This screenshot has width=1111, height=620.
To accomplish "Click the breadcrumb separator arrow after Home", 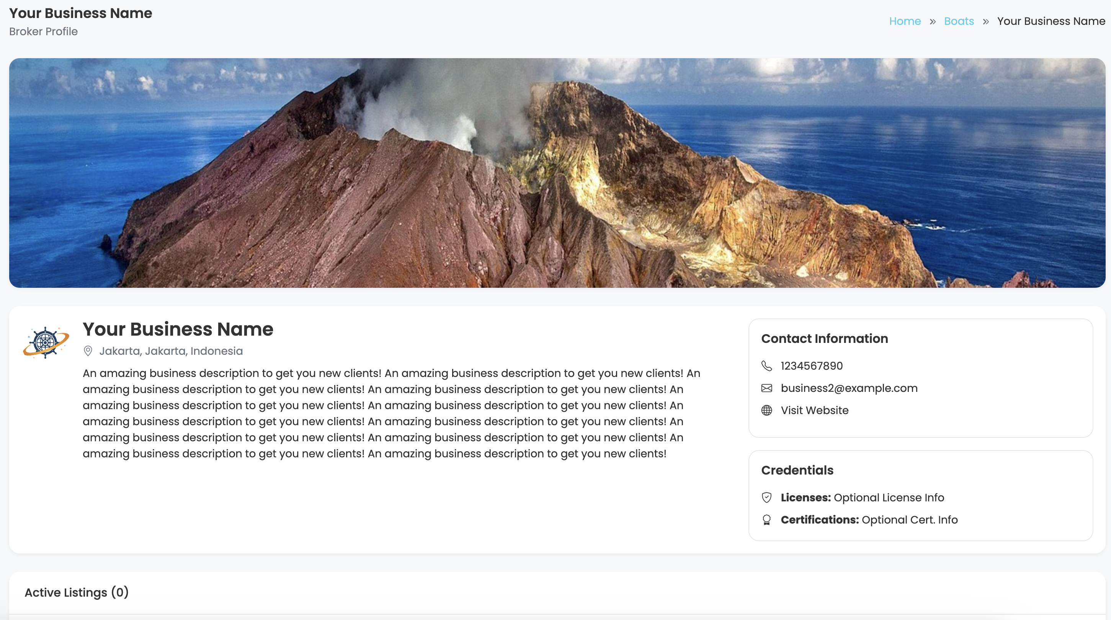I will click(x=933, y=21).
